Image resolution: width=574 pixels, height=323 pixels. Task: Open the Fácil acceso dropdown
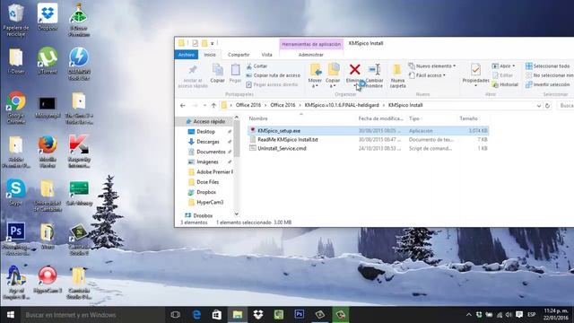[x=427, y=75]
